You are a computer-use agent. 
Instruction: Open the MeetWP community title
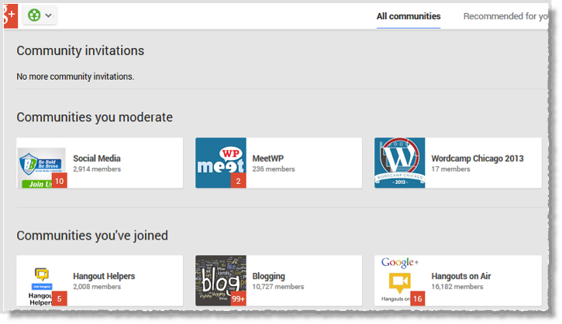267,159
